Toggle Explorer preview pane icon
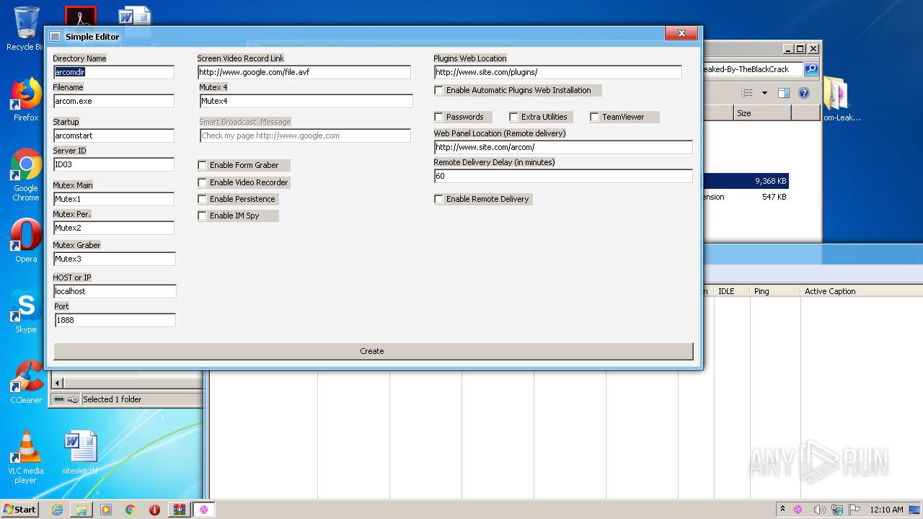 pos(784,93)
